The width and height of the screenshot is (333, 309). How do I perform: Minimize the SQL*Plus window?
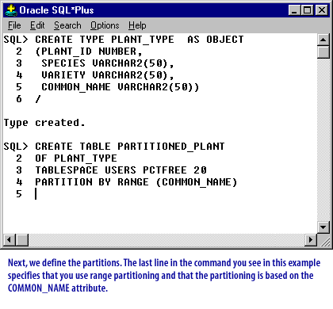(295, 10)
